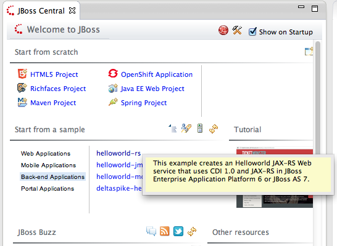
Task: Open the Spring Project link
Action: click(x=144, y=103)
